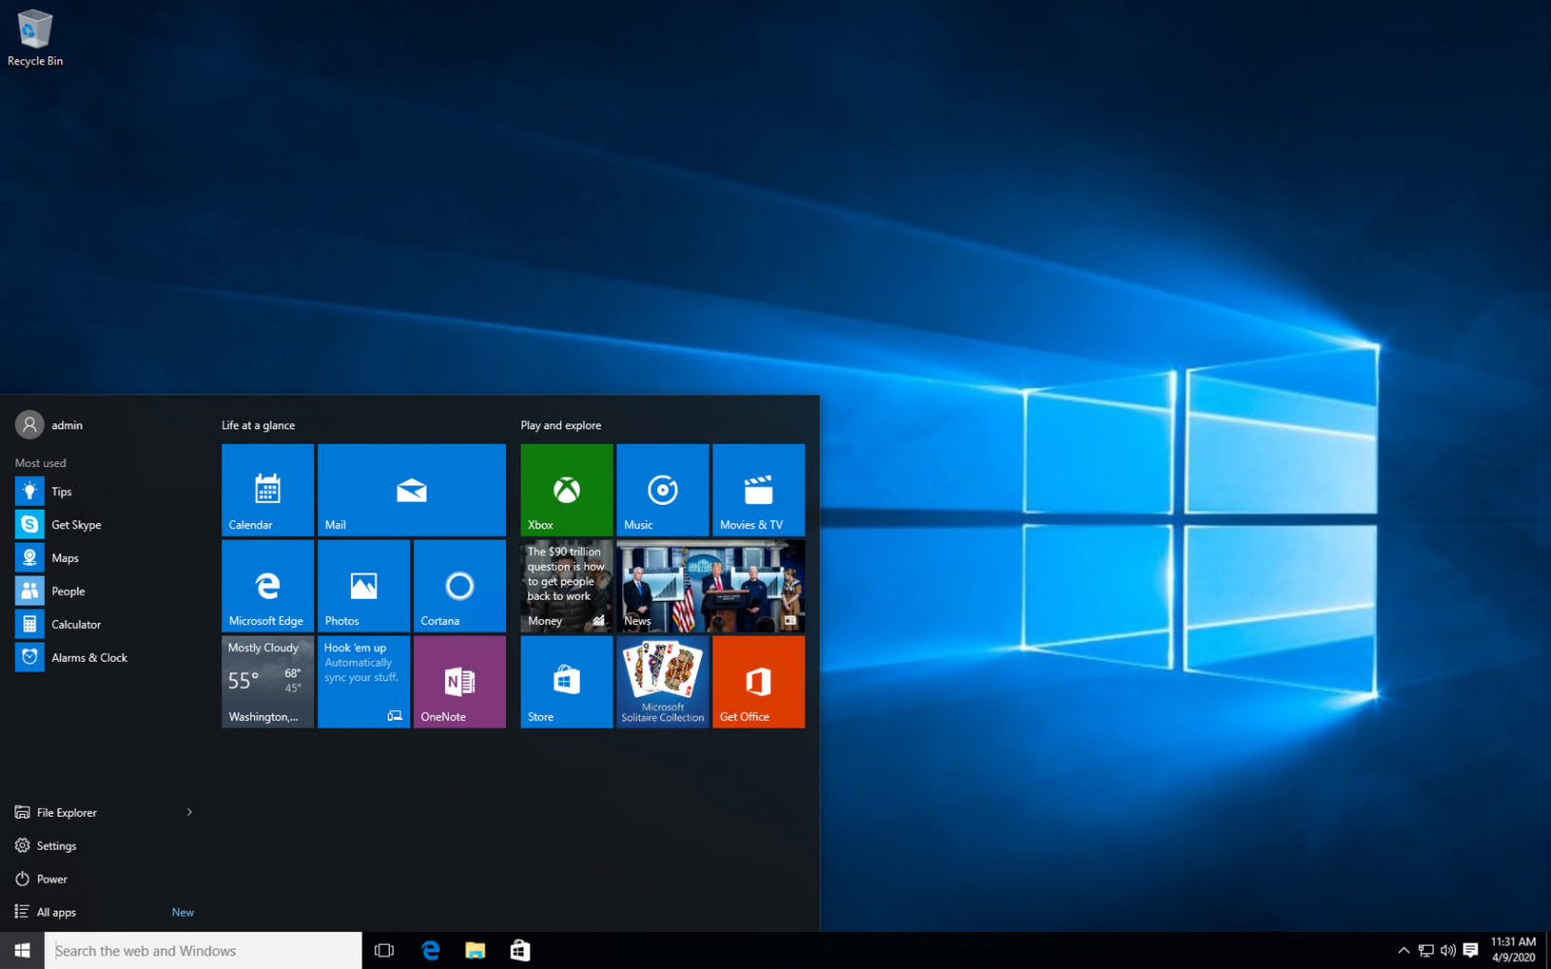Open the Phone Companion 'Hook 'em up' tile

click(364, 681)
